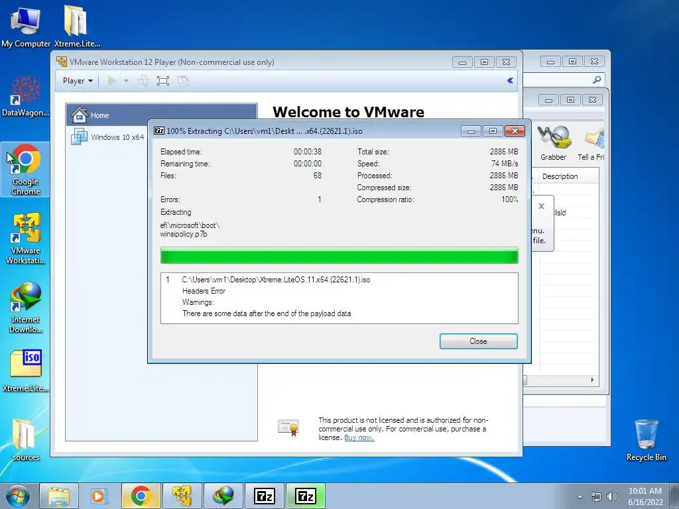Image resolution: width=679 pixels, height=509 pixels.
Task: Enter full screen mode in VMware toolbar
Action: coord(163,80)
